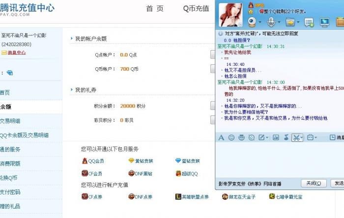Open 支付密码 in the left sidebar
This screenshot has width=344, height=218.
10,192
